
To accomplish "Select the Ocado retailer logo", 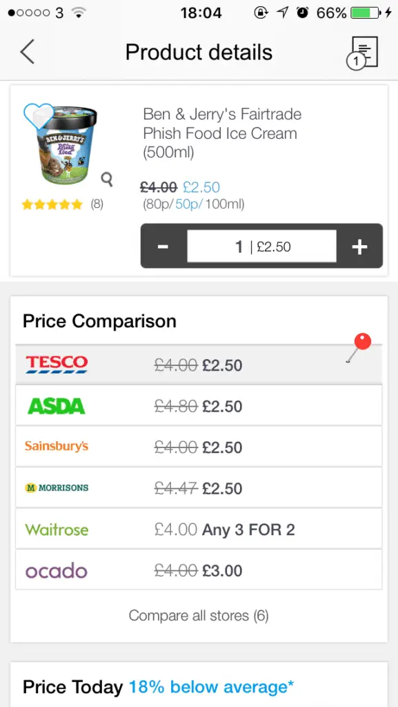I will (56, 570).
